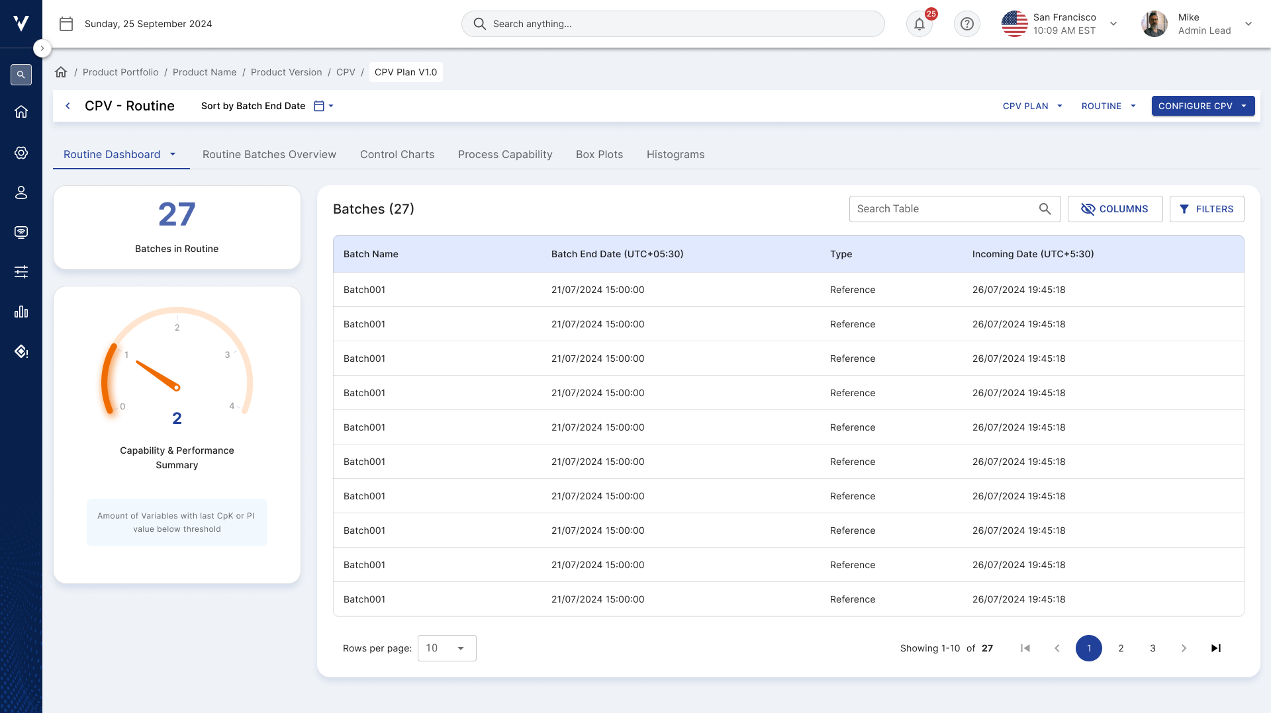This screenshot has width=1271, height=713.
Task: Expand the sidebar with arrow toggle
Action: 42,48
